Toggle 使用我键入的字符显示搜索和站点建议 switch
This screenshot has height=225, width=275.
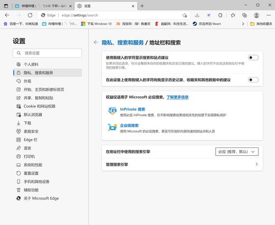[x=254, y=58]
